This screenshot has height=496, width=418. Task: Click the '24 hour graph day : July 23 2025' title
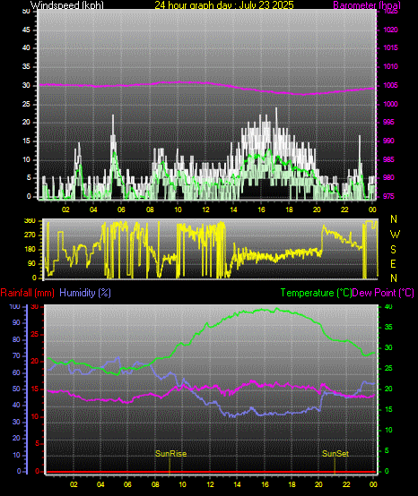pos(224,5)
